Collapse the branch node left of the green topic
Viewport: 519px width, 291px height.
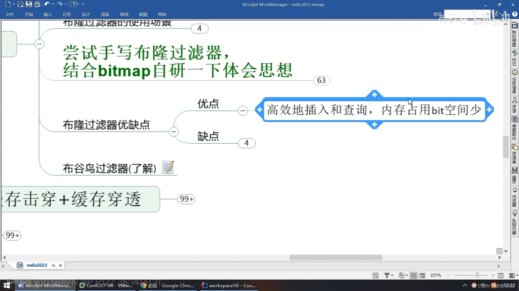click(x=39, y=44)
